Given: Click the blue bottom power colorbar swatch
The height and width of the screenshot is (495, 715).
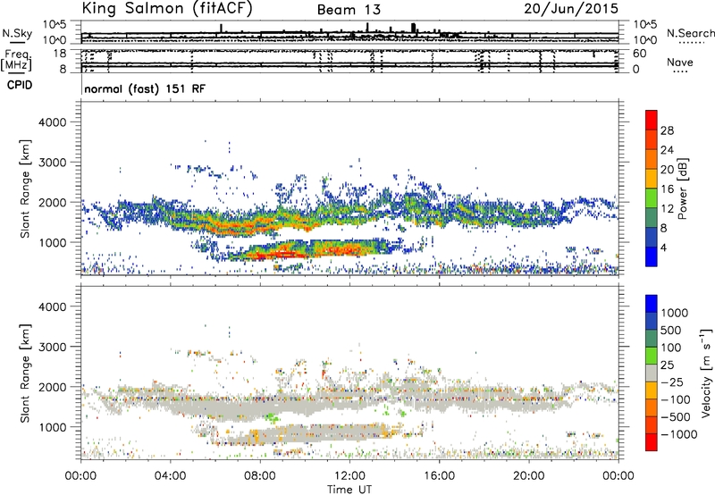Looking at the screenshot, I should pos(652,256).
